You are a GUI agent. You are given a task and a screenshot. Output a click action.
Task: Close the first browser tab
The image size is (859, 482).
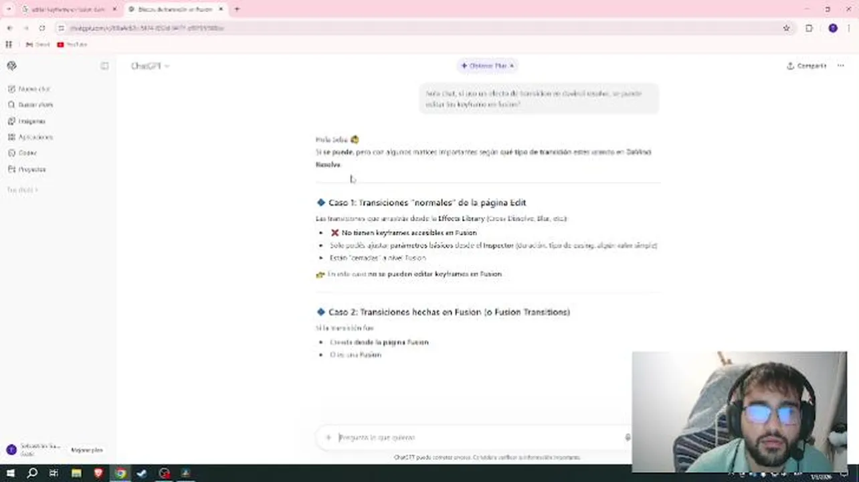click(x=114, y=9)
